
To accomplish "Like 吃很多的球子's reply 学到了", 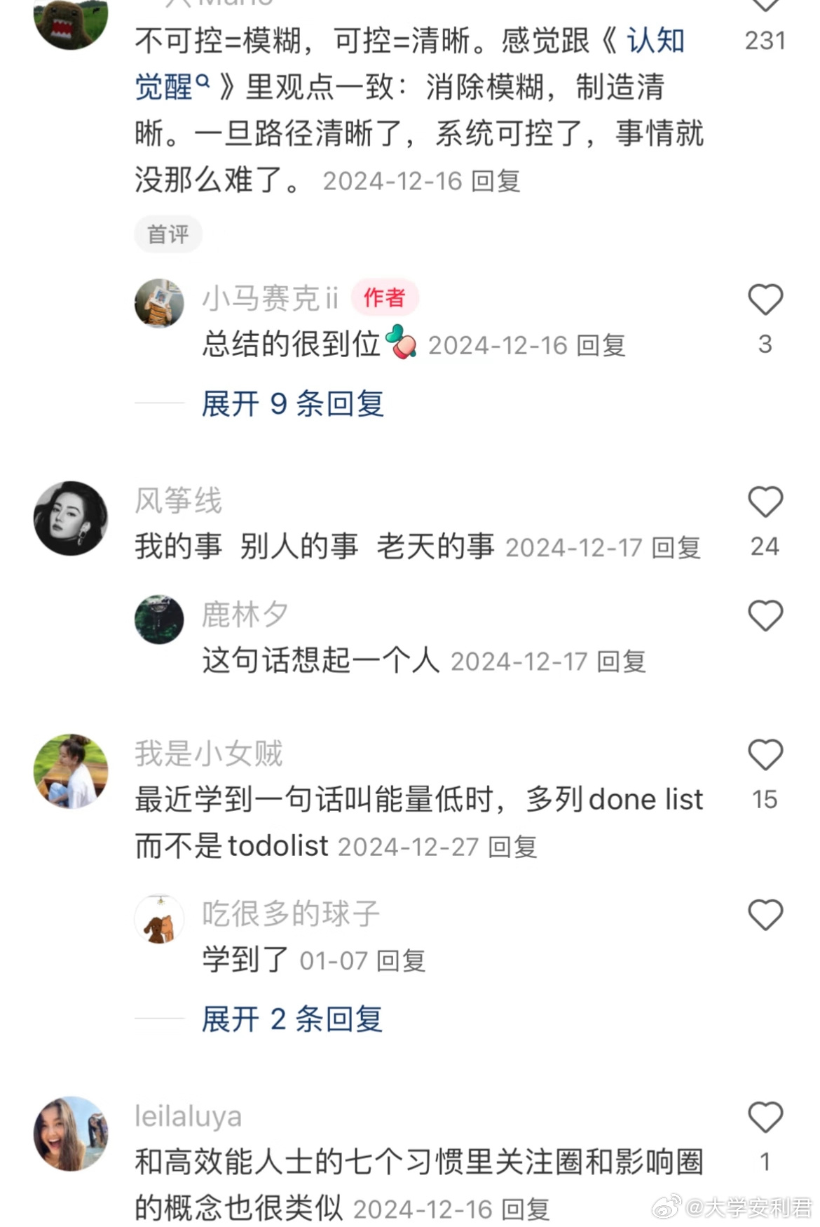I will [x=765, y=916].
